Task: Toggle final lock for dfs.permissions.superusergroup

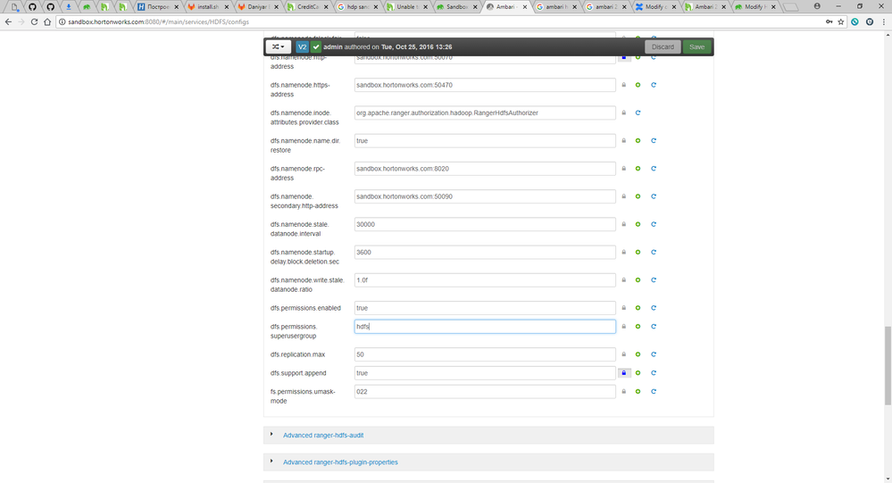Action: click(x=623, y=327)
